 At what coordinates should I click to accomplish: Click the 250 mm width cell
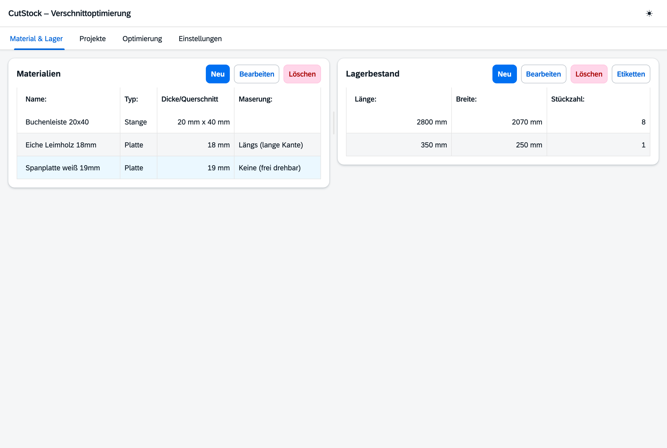pyautogui.click(x=499, y=145)
